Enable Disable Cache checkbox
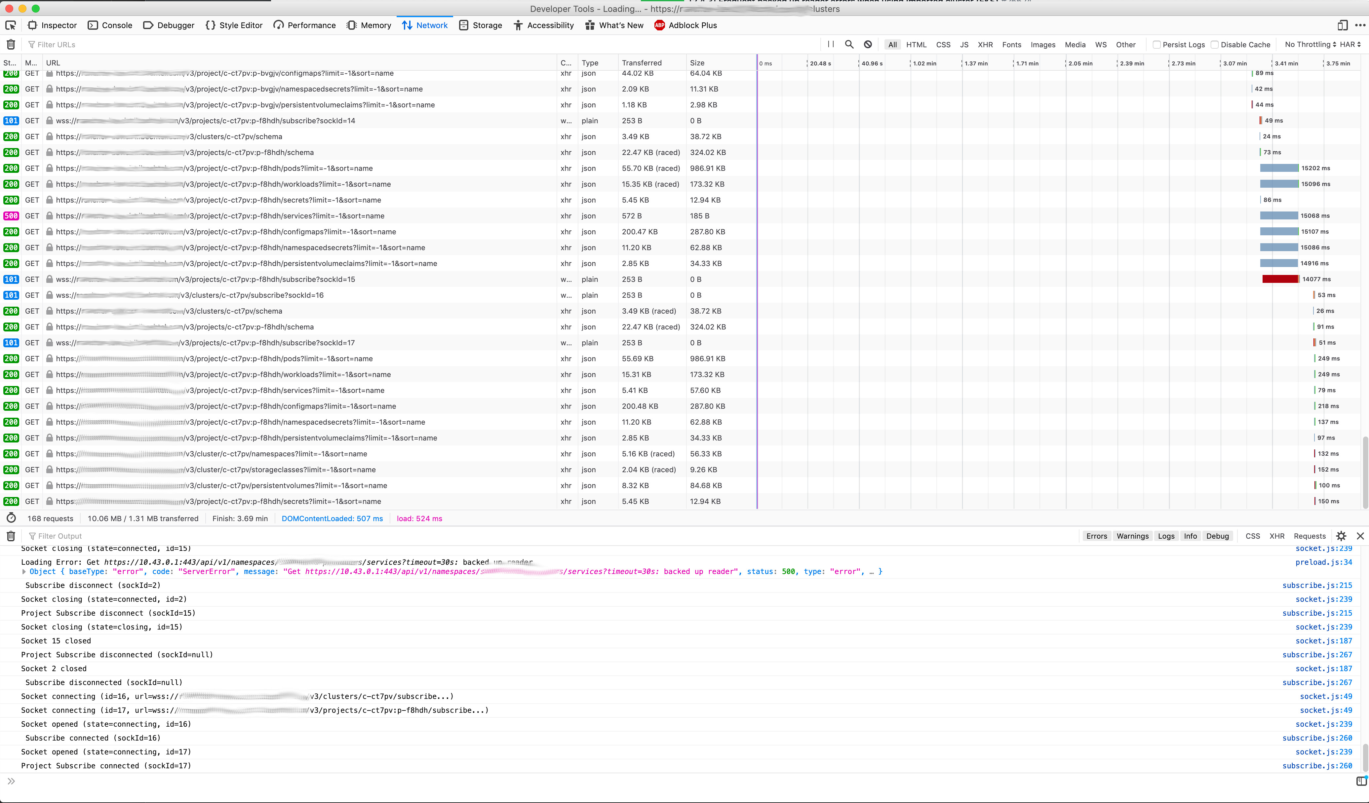 click(1214, 45)
